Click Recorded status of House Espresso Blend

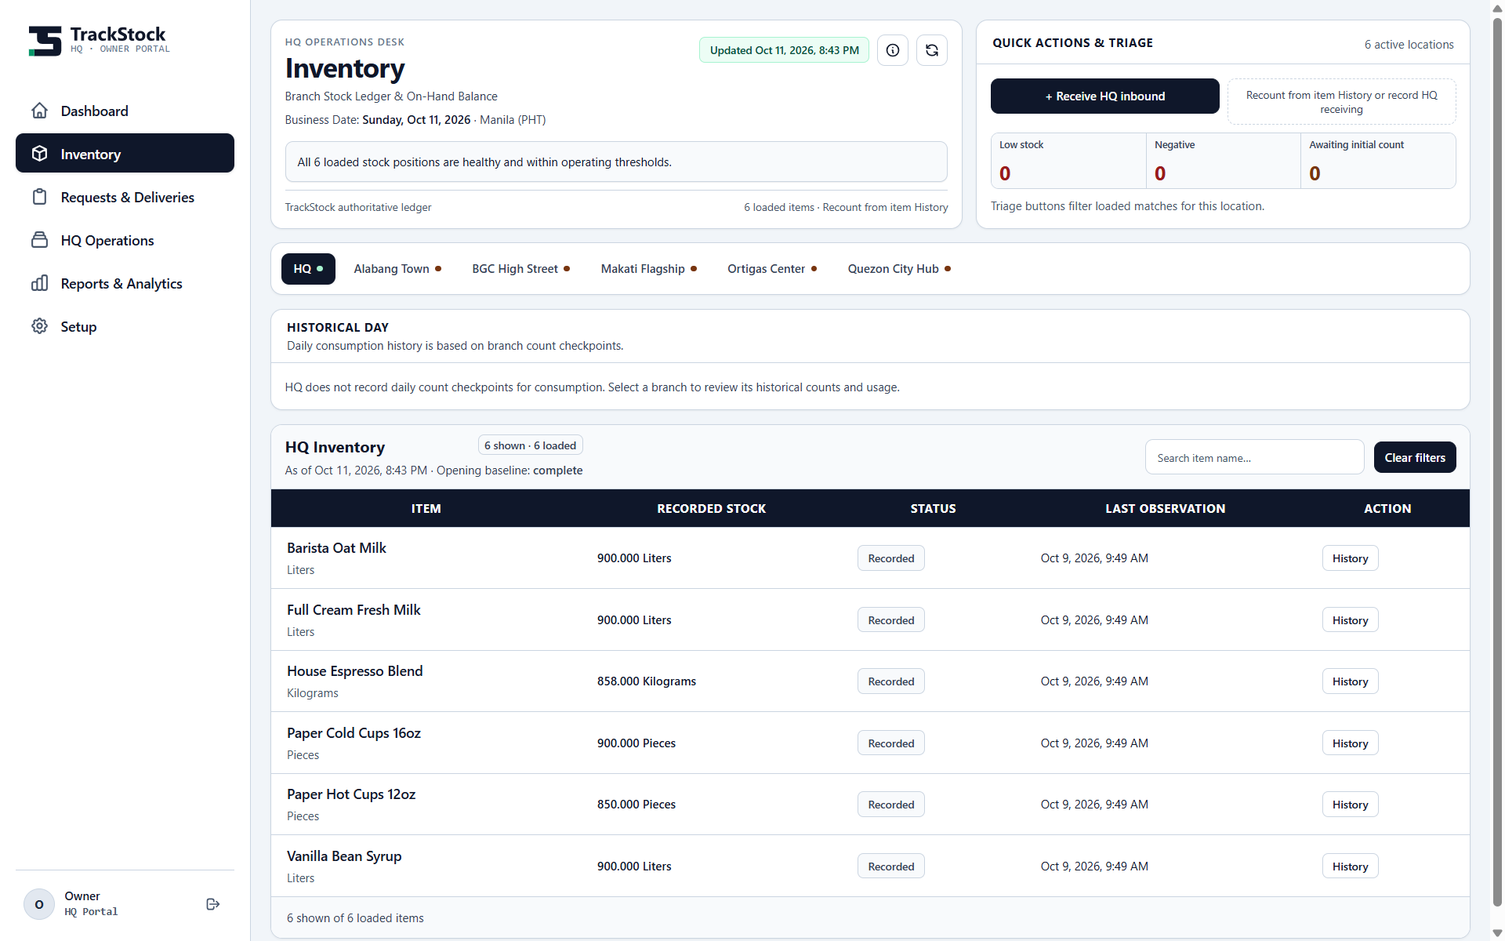pyautogui.click(x=891, y=681)
